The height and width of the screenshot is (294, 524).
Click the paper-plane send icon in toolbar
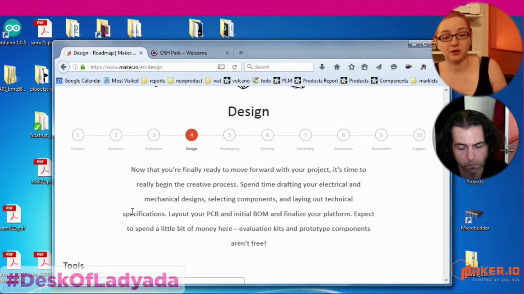click(x=379, y=67)
